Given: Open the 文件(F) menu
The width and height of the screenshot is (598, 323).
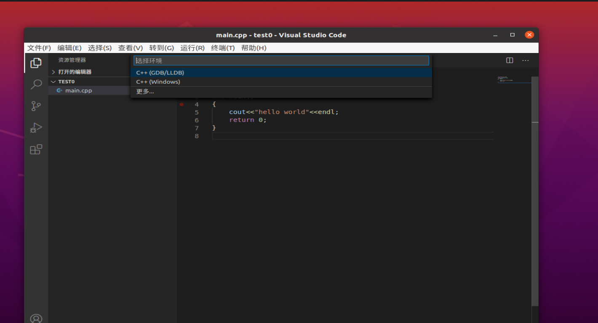Looking at the screenshot, I should [39, 48].
